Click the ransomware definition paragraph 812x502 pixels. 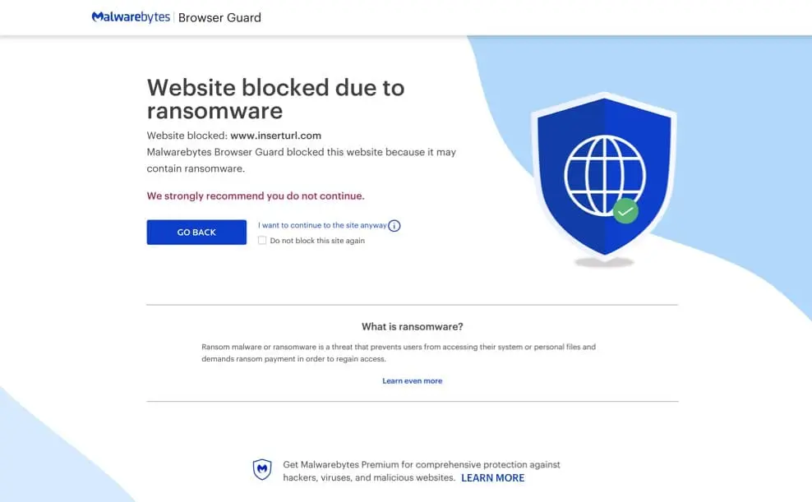[399, 353]
